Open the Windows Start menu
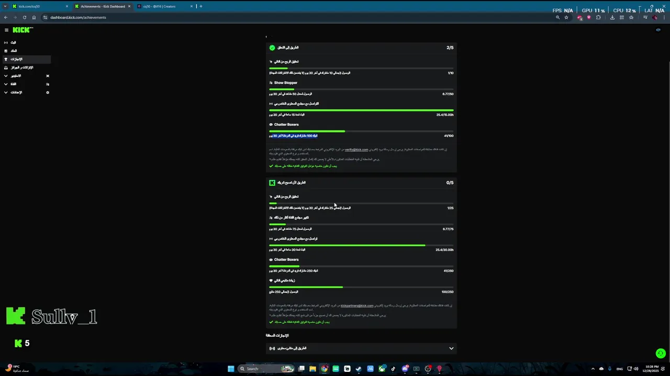Image resolution: width=670 pixels, height=376 pixels. 231,369
